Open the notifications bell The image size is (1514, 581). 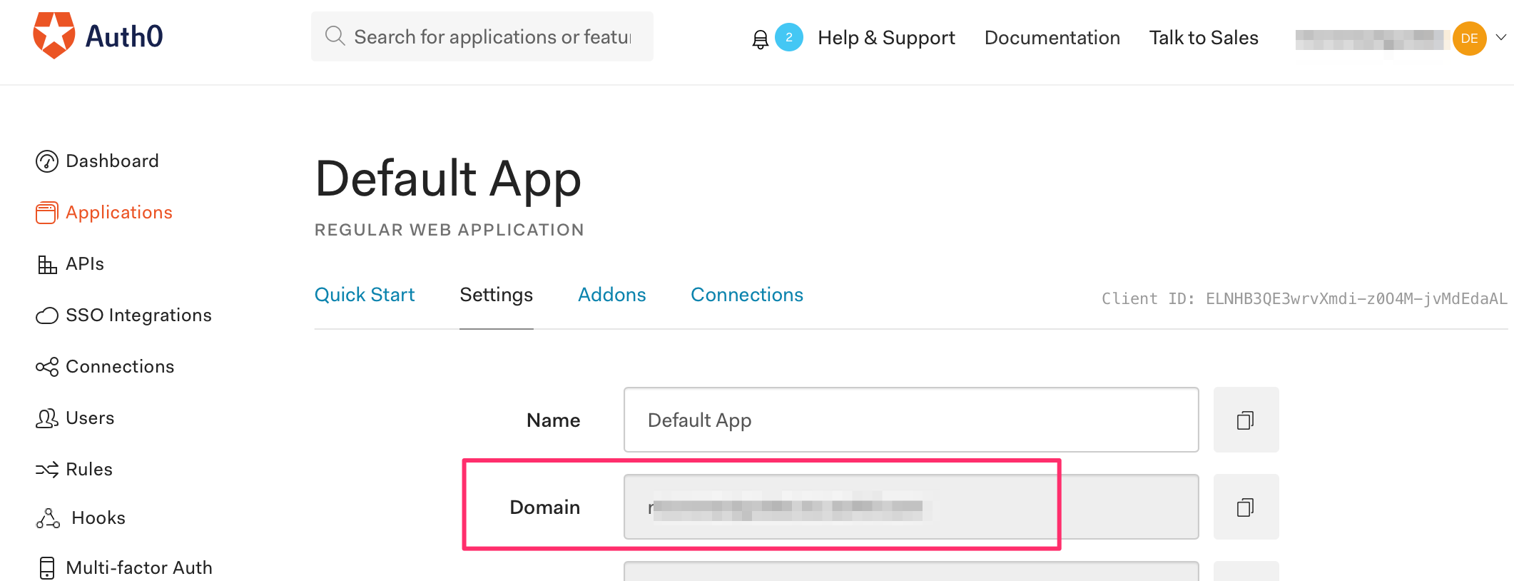click(761, 39)
